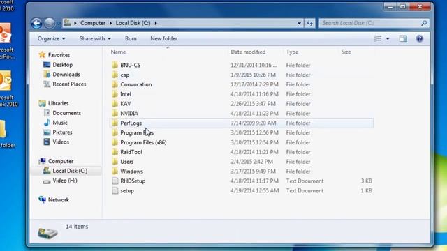Expand the arrow before Computer in address bar
The height and width of the screenshot is (251, 447).
point(75,23)
